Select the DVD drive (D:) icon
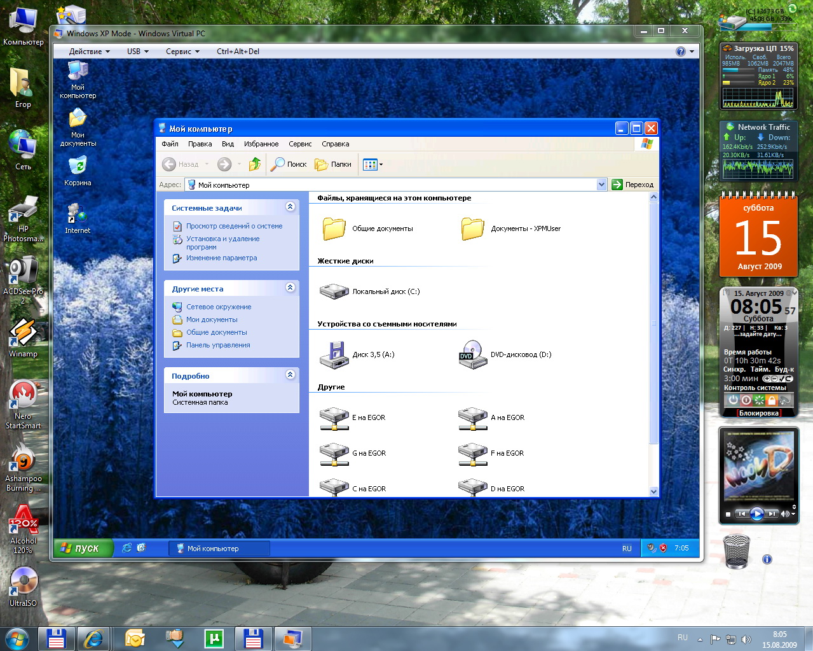Viewport: 813px width, 651px height. (x=473, y=354)
